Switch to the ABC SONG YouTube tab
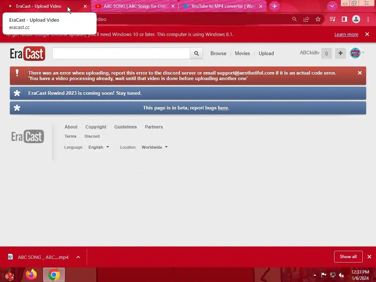 [134, 6]
